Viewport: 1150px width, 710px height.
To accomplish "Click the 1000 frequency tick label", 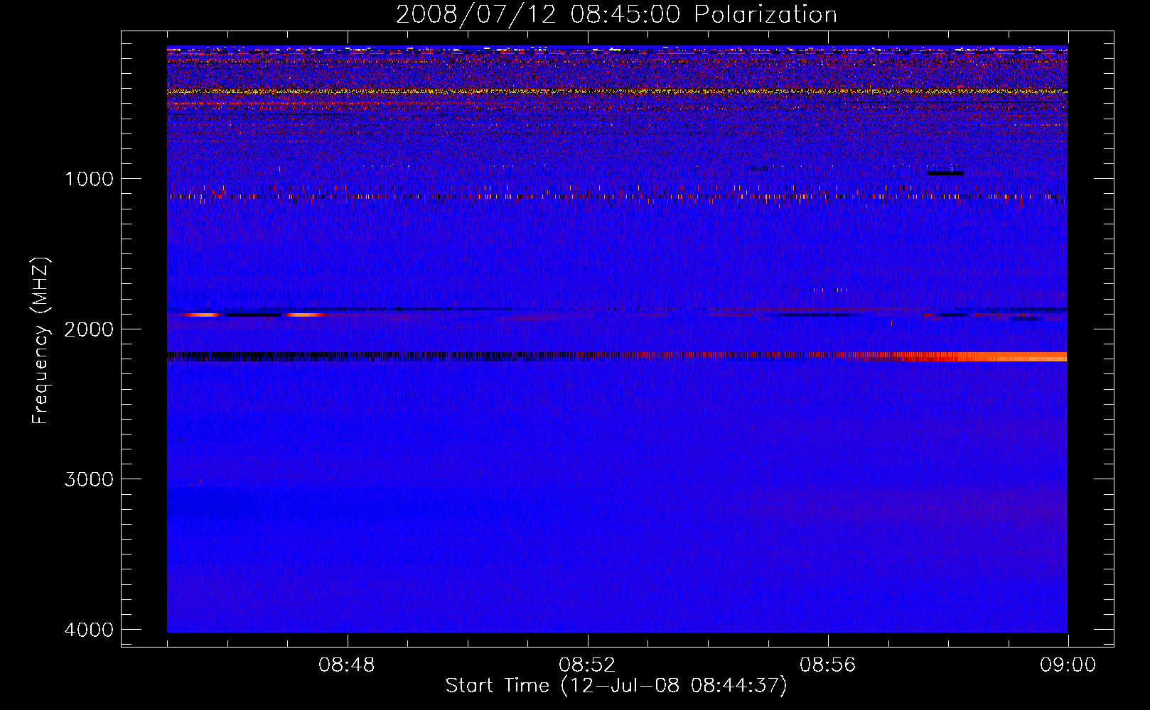I will pos(89,178).
